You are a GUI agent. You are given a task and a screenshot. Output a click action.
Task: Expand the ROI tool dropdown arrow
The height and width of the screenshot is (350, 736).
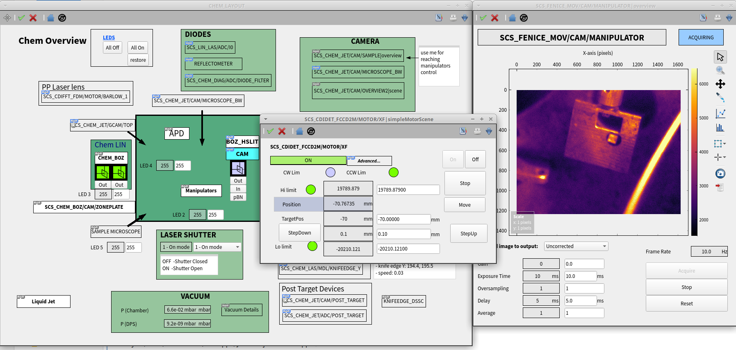pyautogui.click(x=725, y=144)
